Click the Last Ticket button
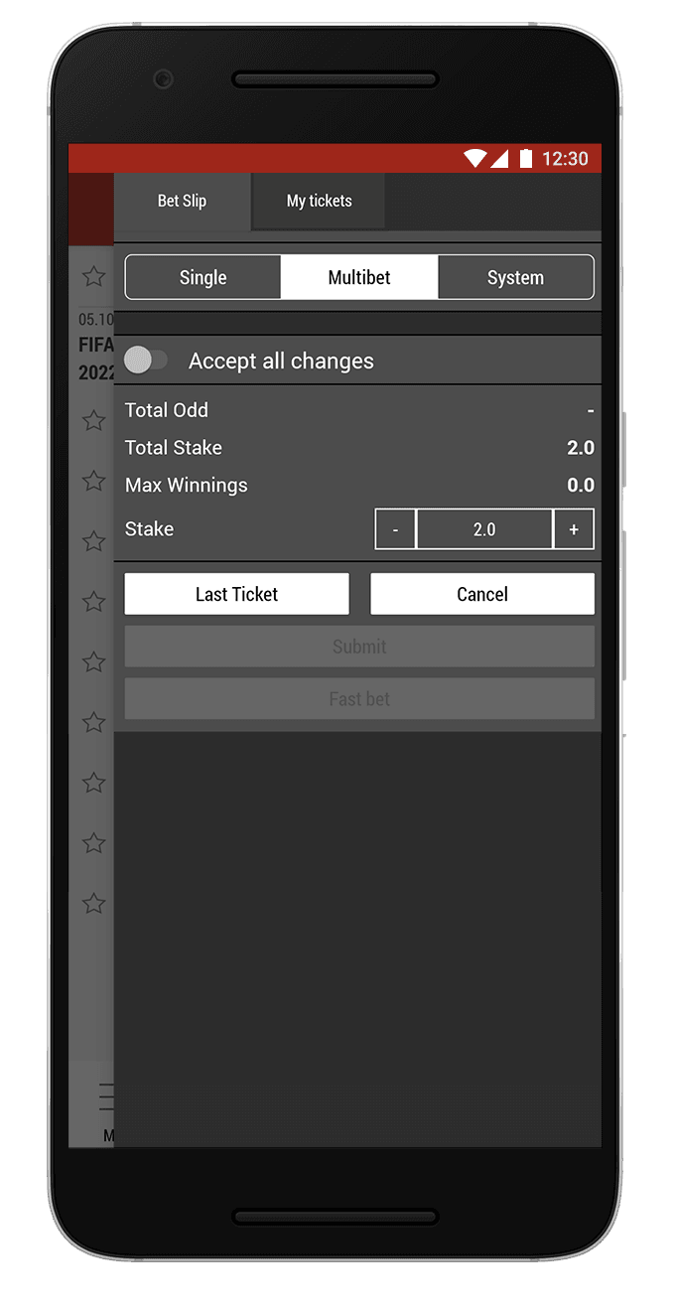Screen dimensions: 673x1308 [x=236, y=594]
